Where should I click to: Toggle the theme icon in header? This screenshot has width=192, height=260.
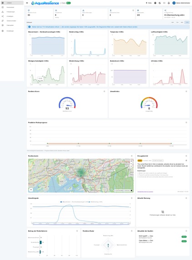click(160, 3)
